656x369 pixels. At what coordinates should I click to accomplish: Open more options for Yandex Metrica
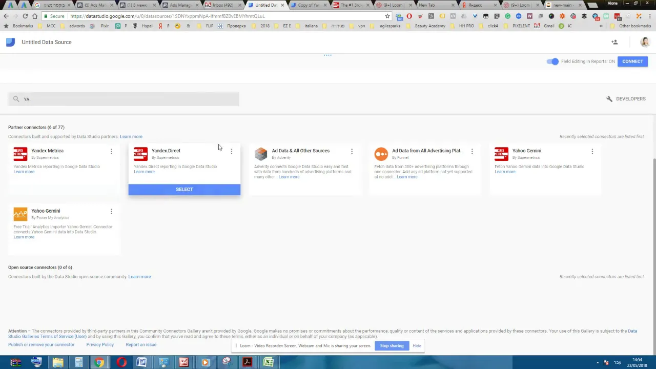111,151
